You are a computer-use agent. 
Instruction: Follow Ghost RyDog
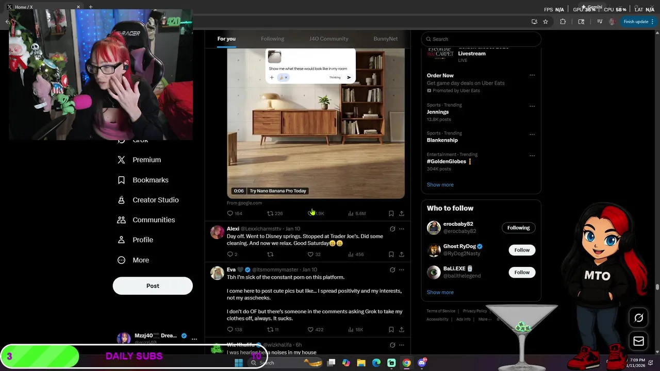(522, 250)
